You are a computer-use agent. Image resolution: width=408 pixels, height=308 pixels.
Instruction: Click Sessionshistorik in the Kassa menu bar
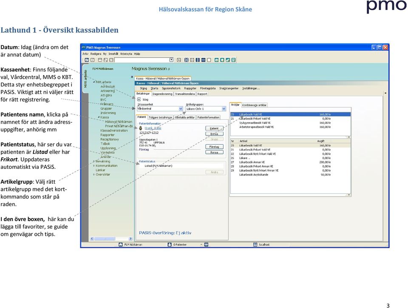[171, 88]
